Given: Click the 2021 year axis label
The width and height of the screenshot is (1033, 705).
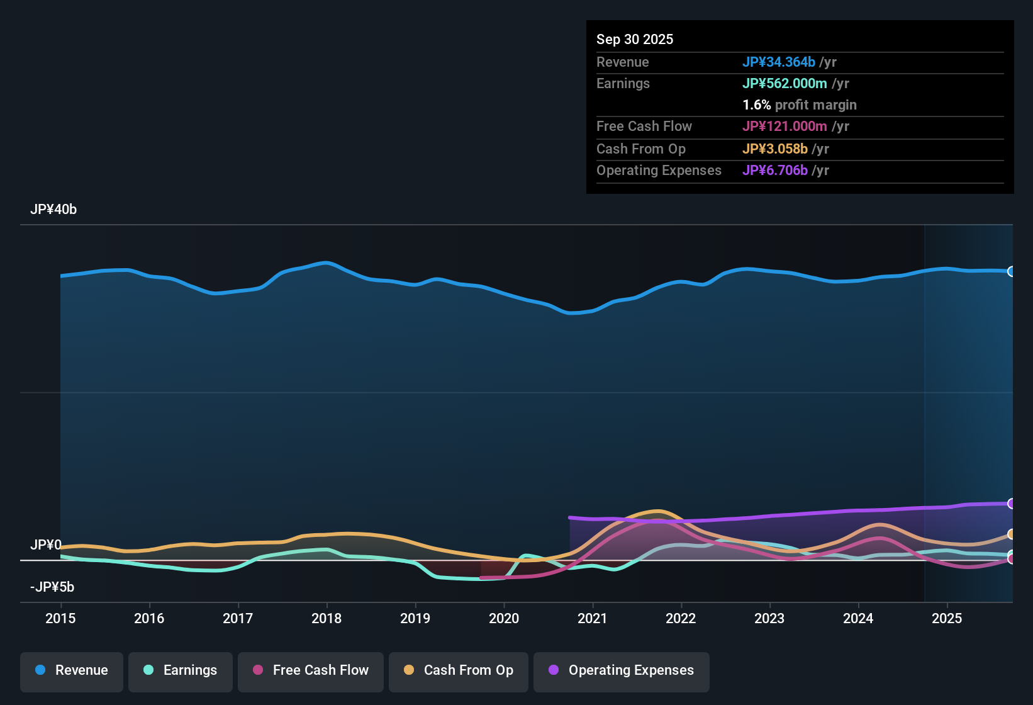Looking at the screenshot, I should pos(594,619).
